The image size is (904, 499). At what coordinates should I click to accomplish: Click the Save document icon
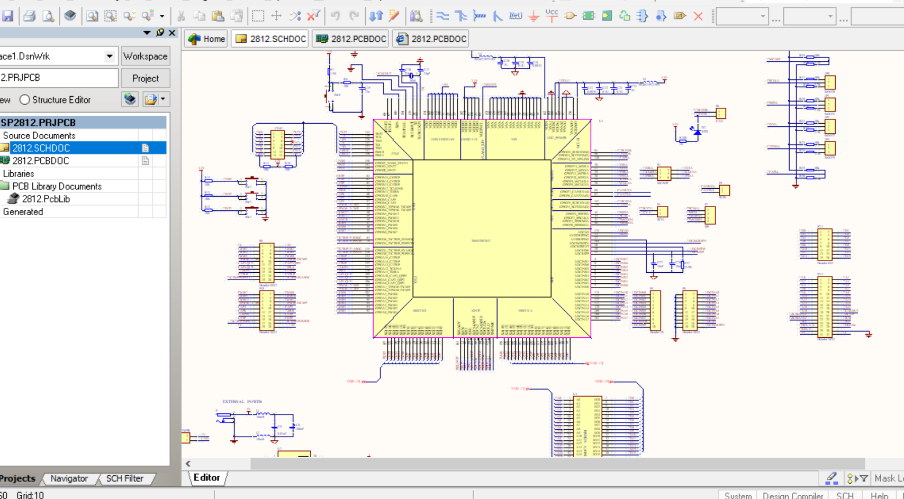(7, 16)
